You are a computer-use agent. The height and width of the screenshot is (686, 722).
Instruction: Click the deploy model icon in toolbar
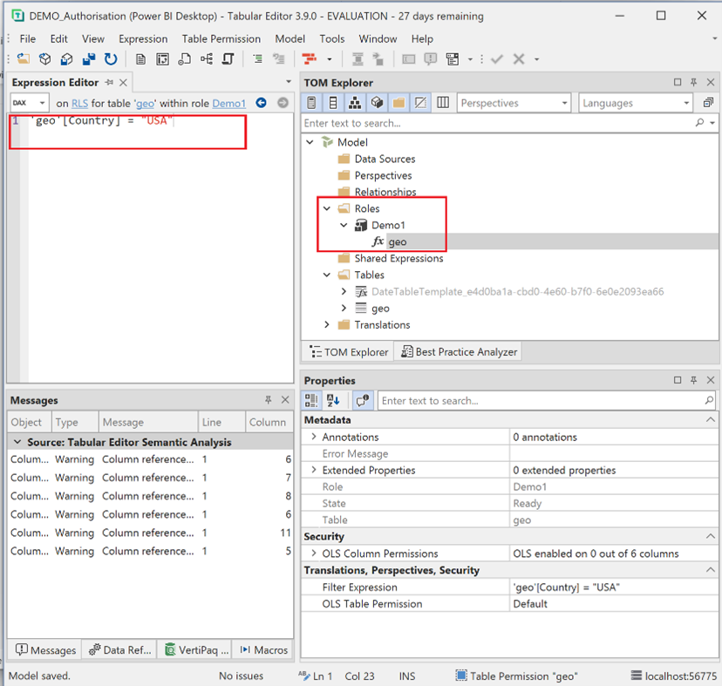[67, 59]
